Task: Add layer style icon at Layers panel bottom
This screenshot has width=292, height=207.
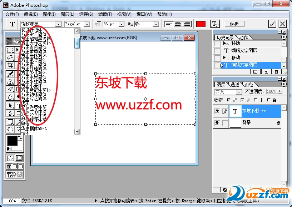Action: pos(225,190)
